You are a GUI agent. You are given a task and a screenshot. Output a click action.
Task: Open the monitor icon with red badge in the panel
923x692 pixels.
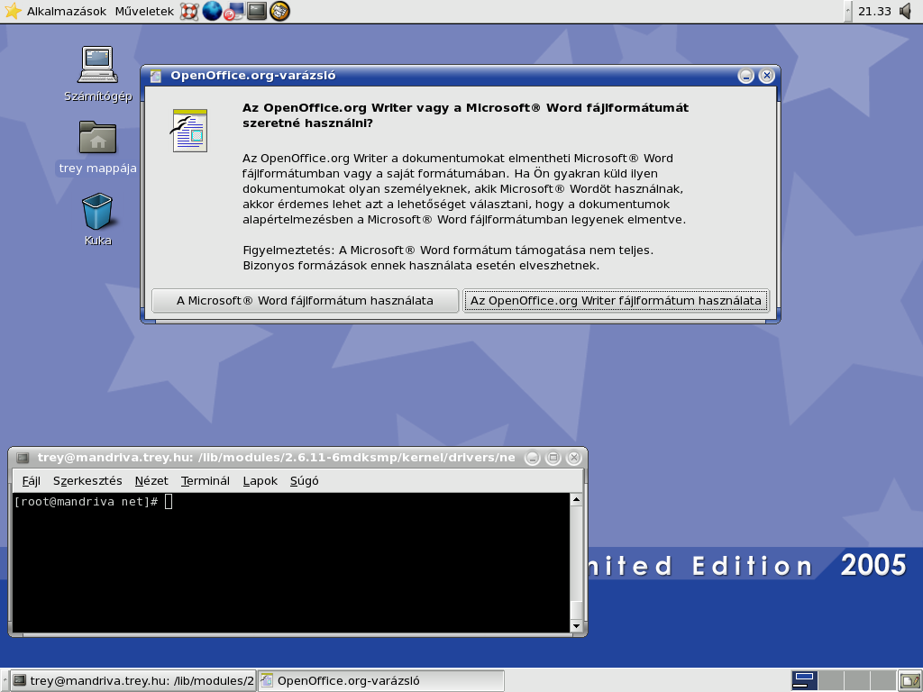(x=233, y=11)
